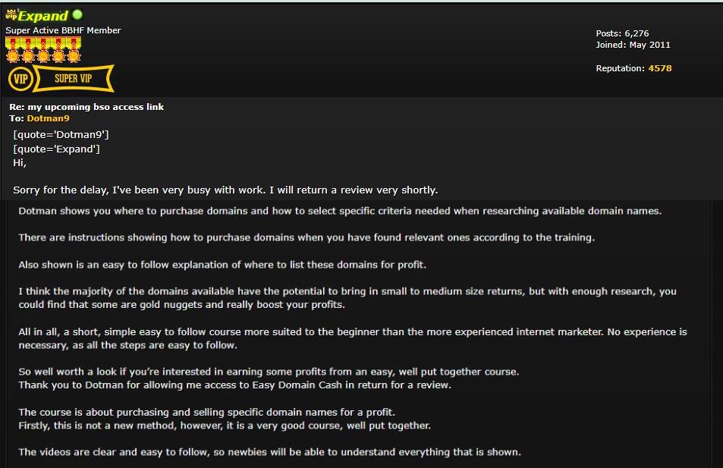Click the reputation score 4578
Viewport: 723px width, 468px height.
(660, 68)
